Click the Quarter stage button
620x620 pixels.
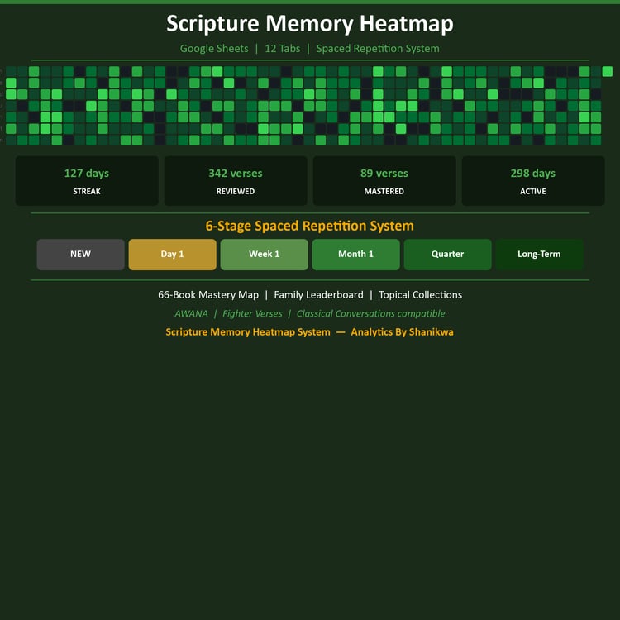(447, 255)
